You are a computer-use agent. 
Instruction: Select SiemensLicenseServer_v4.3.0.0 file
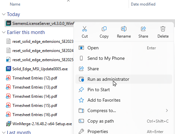coord(43,23)
